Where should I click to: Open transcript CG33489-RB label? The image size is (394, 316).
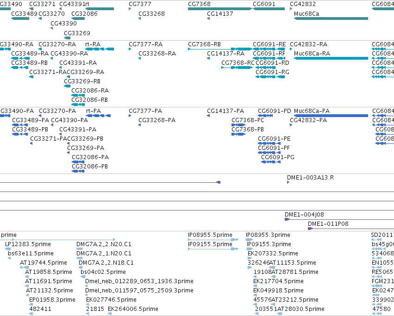(29, 63)
